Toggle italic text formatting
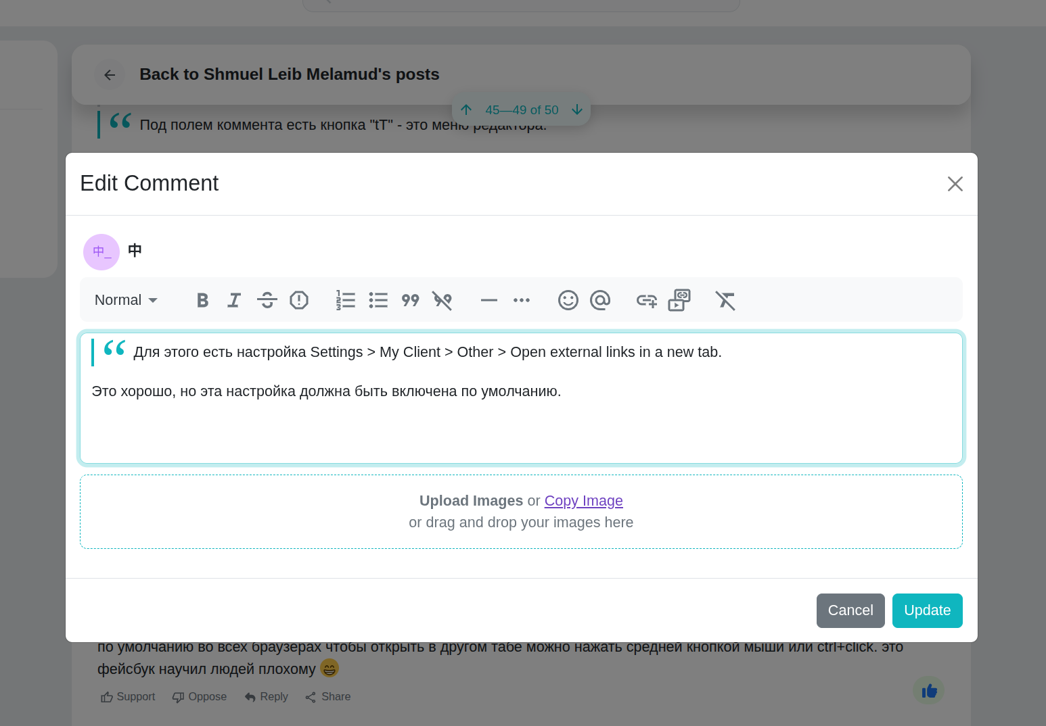 [x=234, y=300]
